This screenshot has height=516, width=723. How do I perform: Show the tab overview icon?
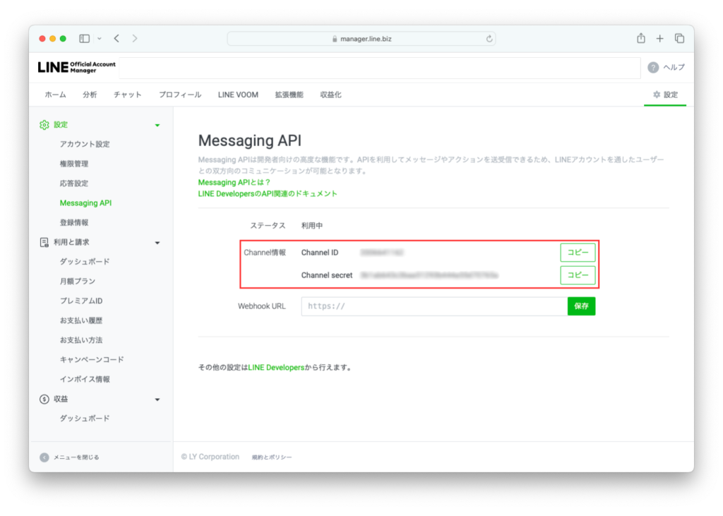(x=679, y=39)
